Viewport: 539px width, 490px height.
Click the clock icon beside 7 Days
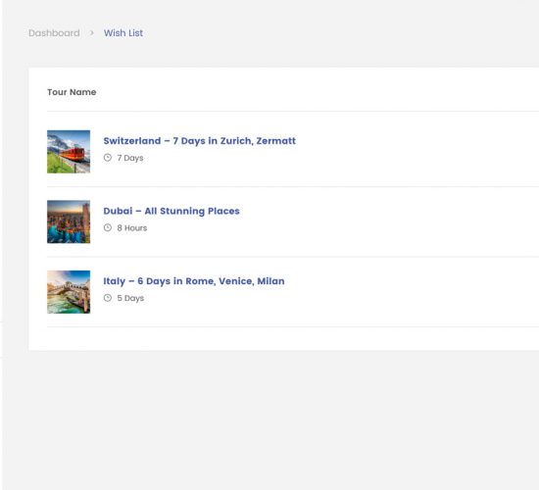click(108, 158)
